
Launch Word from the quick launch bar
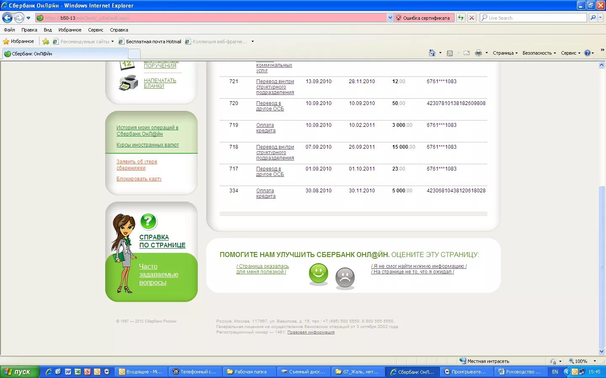(68, 372)
